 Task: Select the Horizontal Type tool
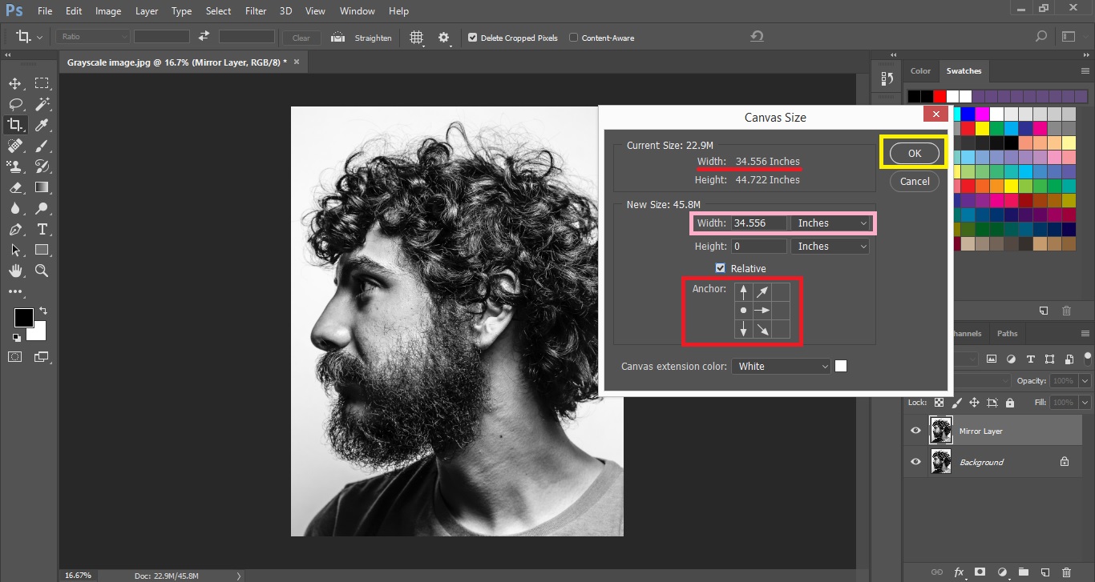click(42, 229)
